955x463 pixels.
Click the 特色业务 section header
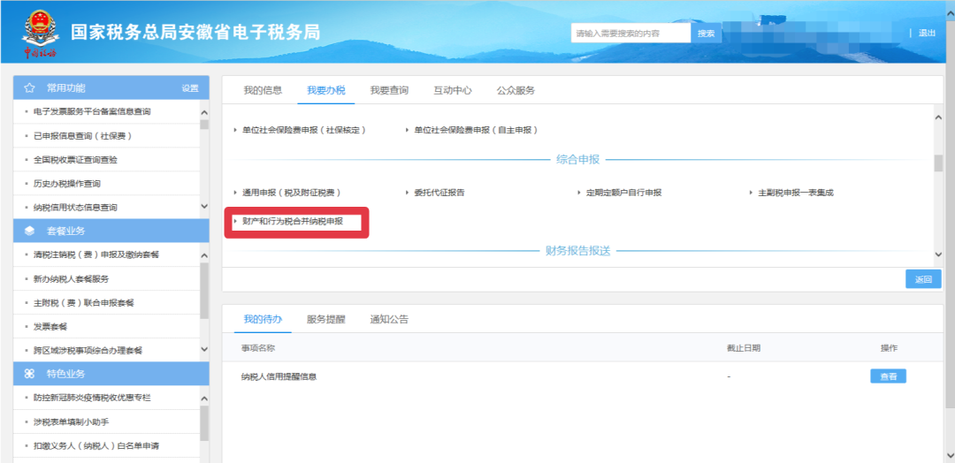pyautogui.click(x=111, y=374)
